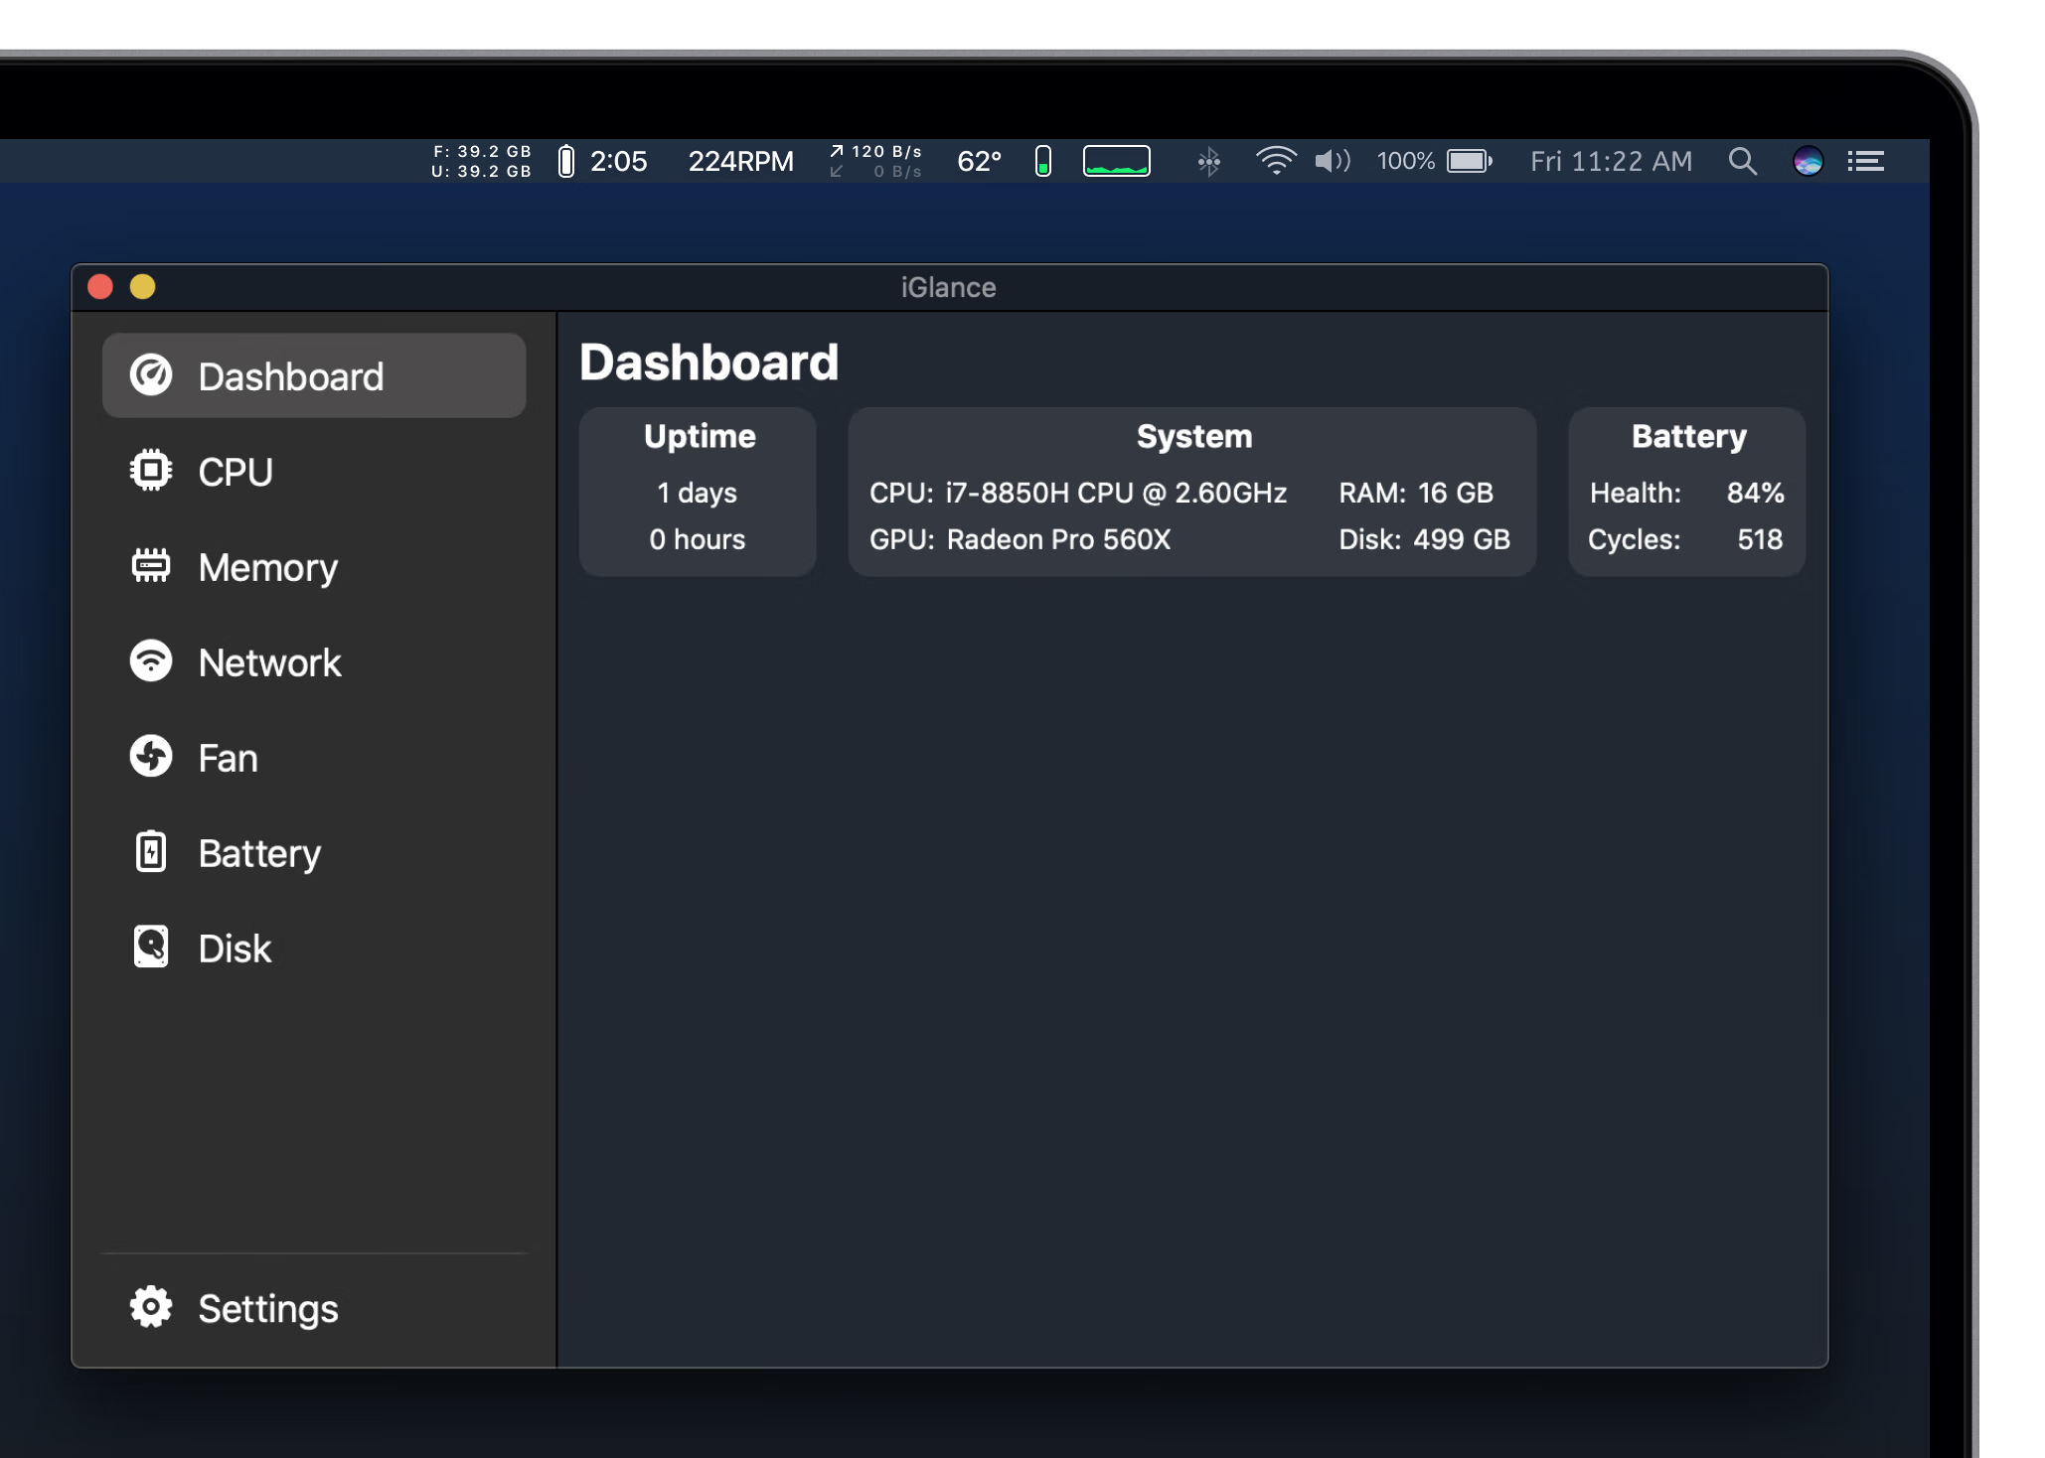Click the 100% system battery indicator

[1435, 161]
